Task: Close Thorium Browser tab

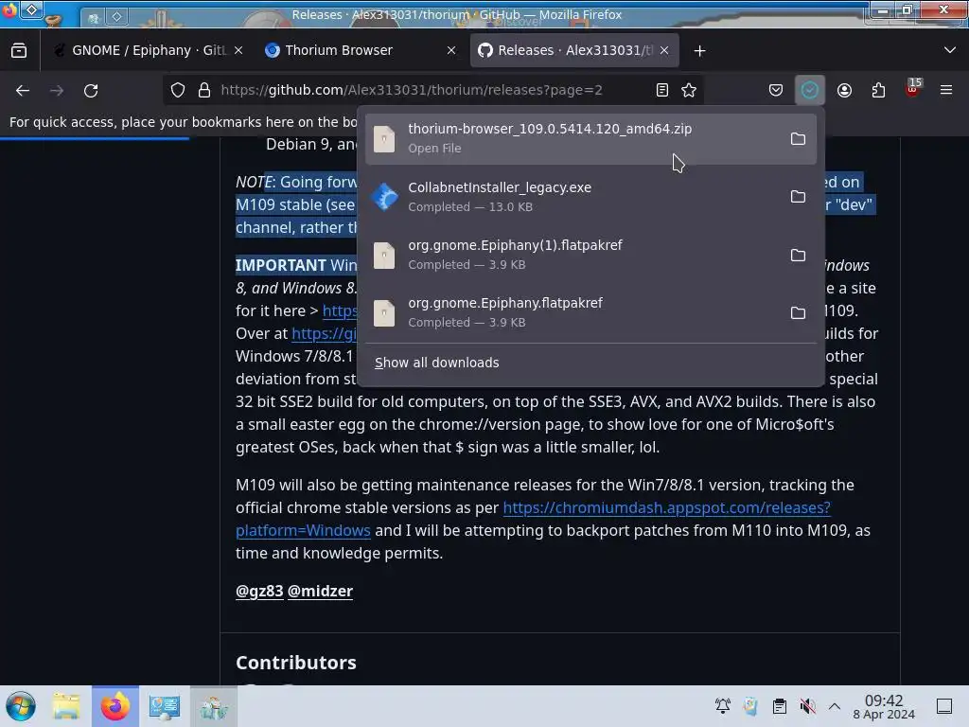Action: [x=451, y=50]
